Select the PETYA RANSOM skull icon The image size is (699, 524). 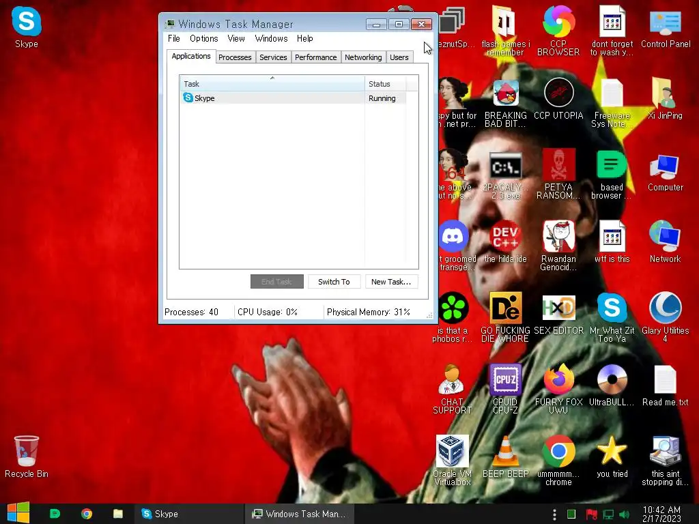[558, 174]
